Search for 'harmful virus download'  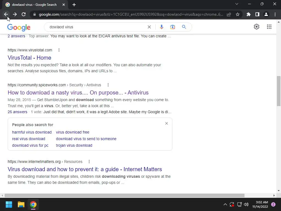click(32, 132)
